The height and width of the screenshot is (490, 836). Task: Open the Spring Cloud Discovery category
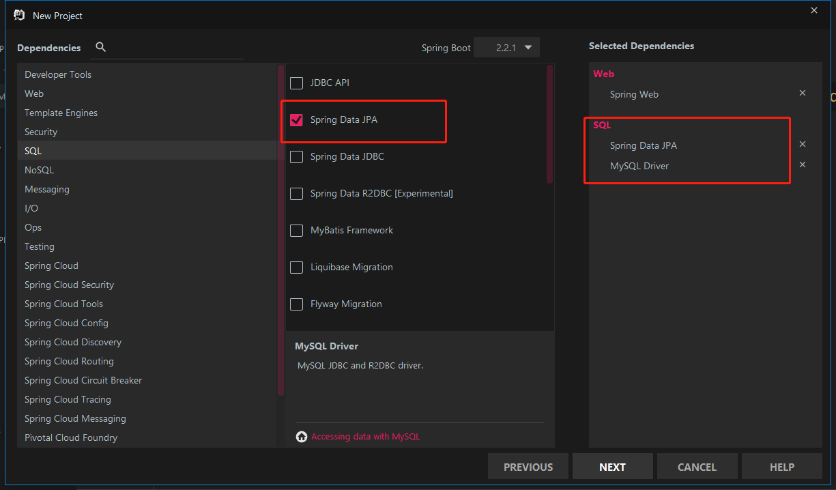point(73,342)
